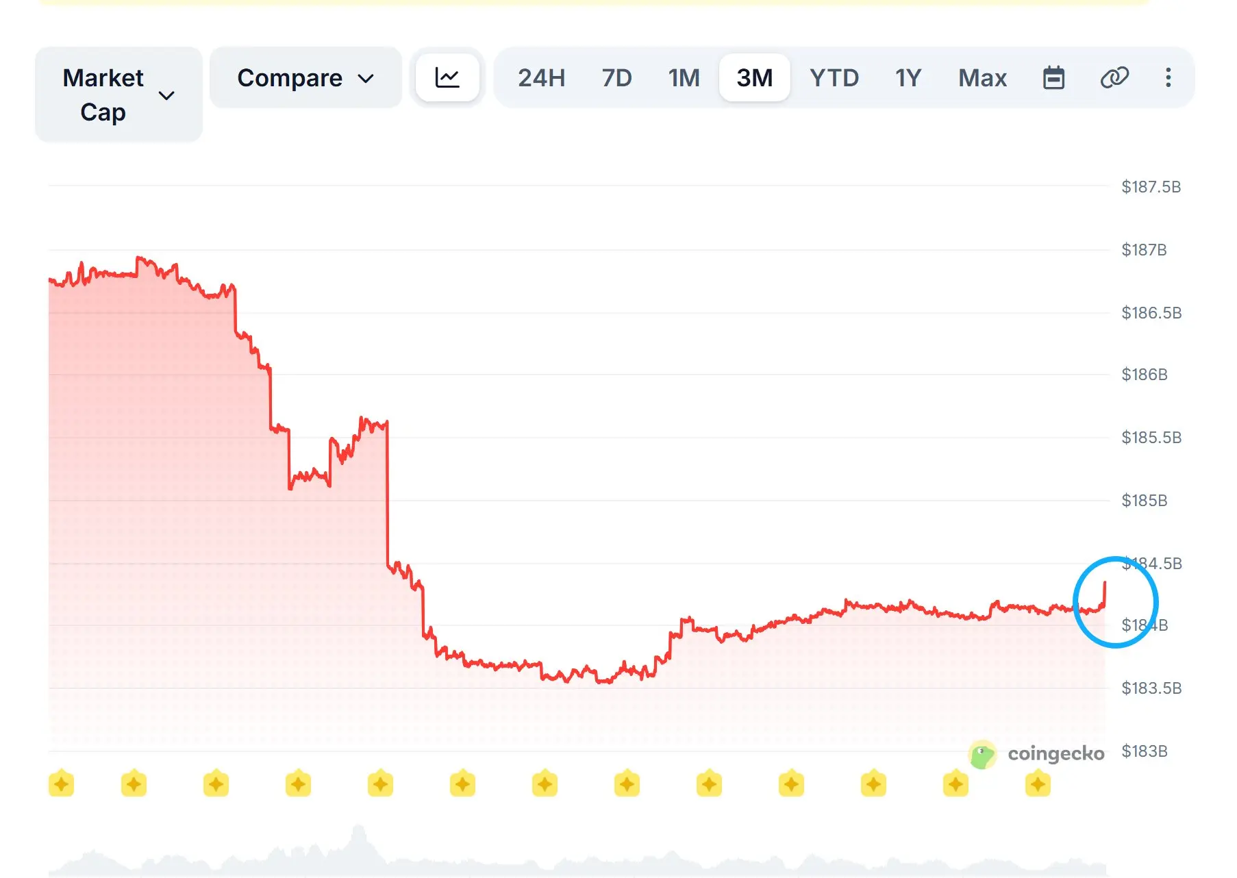Click the $185B axis label
This screenshot has height=878, width=1237.
pyautogui.click(x=1145, y=501)
